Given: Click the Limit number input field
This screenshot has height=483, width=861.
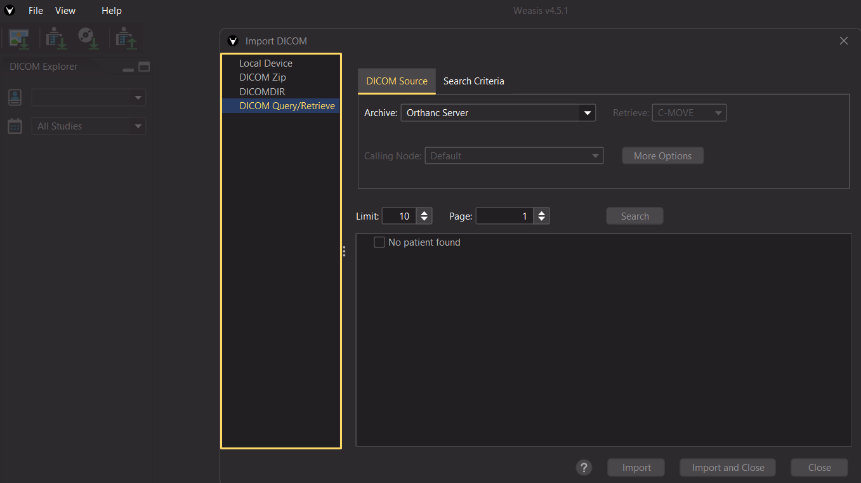Looking at the screenshot, I should (x=399, y=216).
